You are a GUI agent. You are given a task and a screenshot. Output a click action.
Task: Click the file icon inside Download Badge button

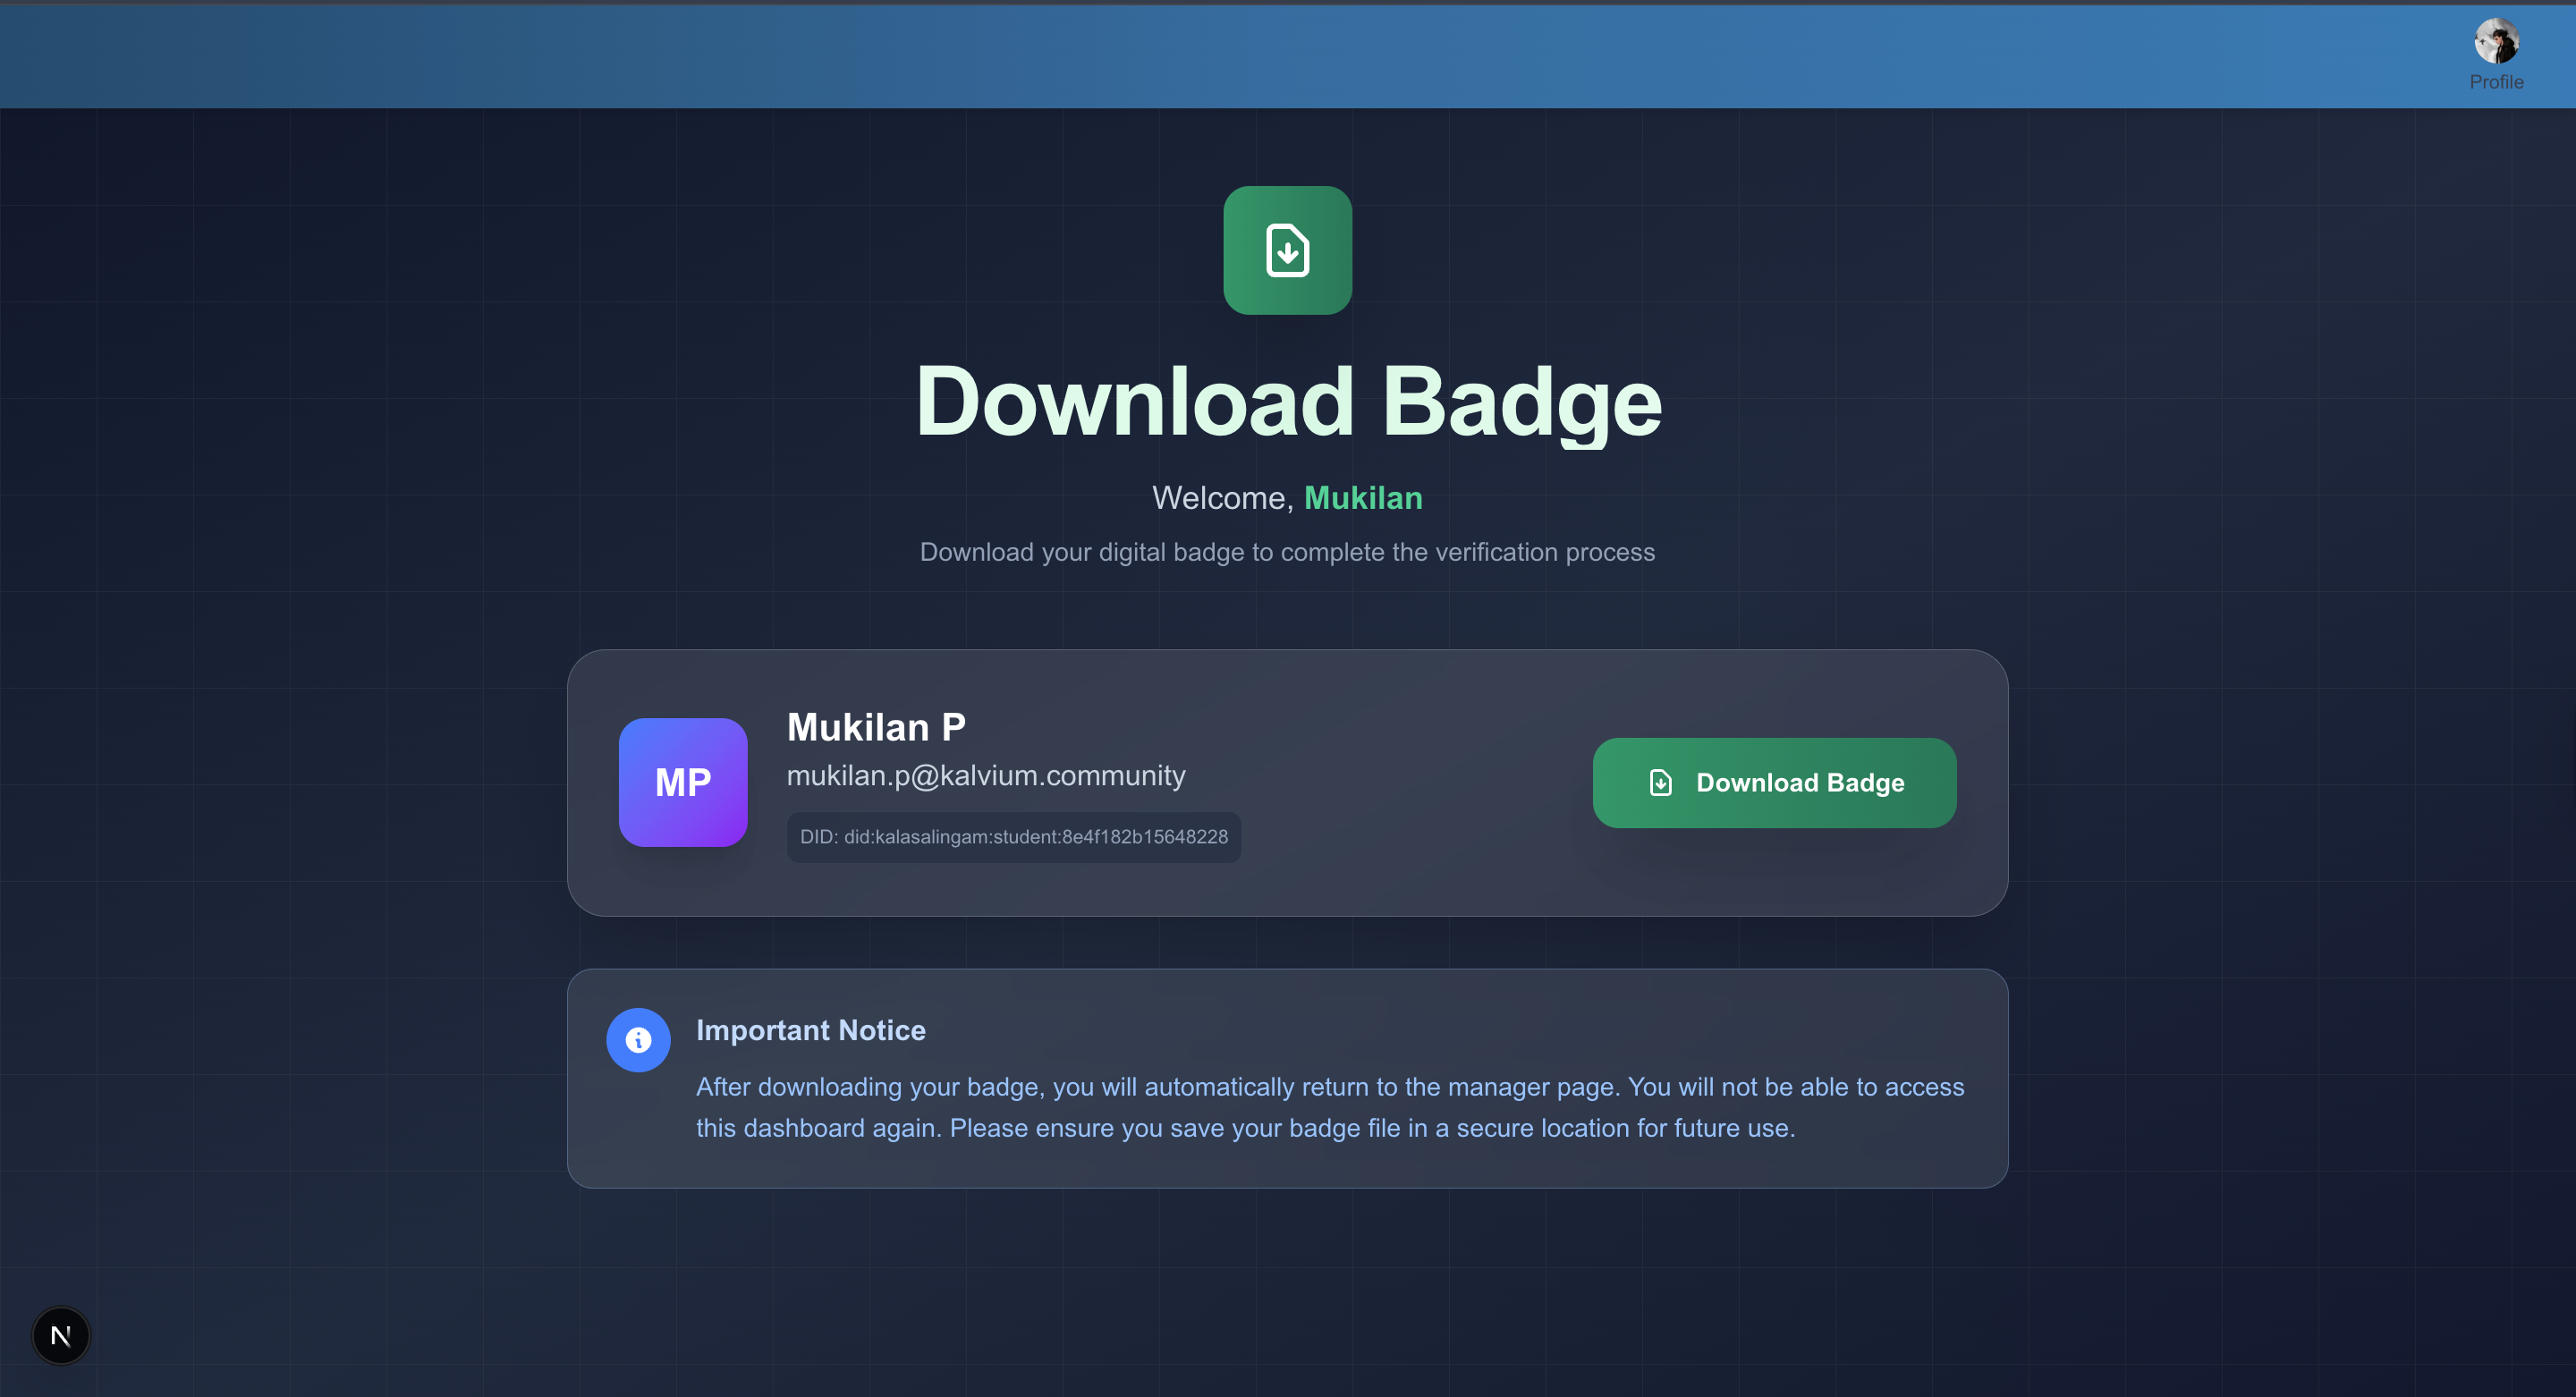coord(1660,783)
